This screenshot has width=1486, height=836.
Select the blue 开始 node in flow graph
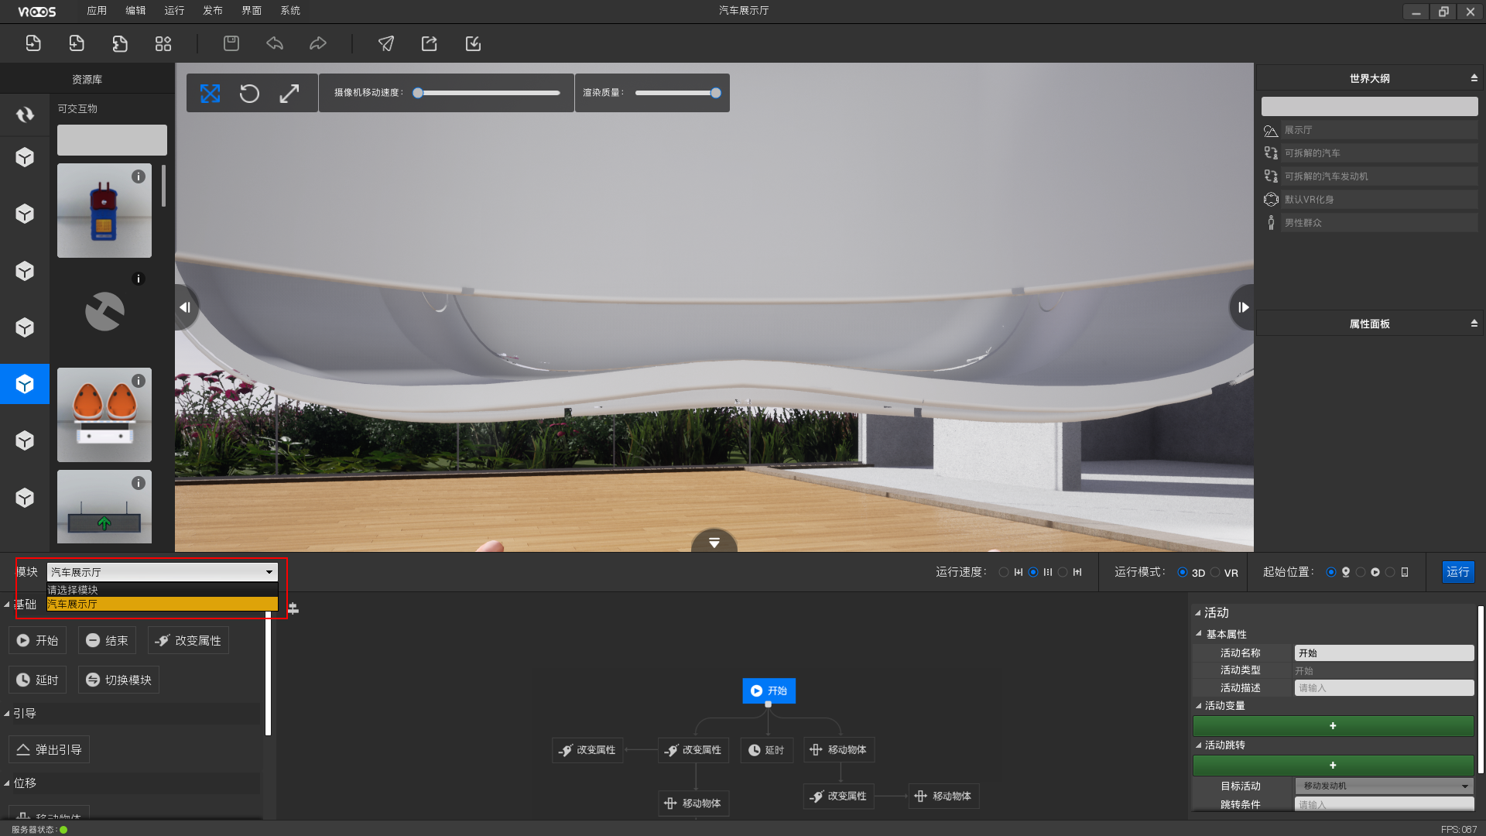[x=769, y=690]
